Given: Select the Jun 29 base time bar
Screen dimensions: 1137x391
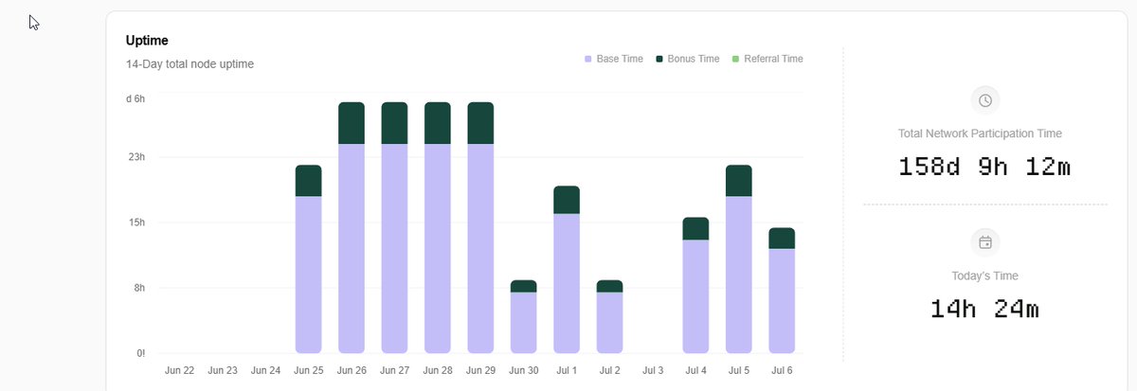Looking at the screenshot, I should coord(480,248).
